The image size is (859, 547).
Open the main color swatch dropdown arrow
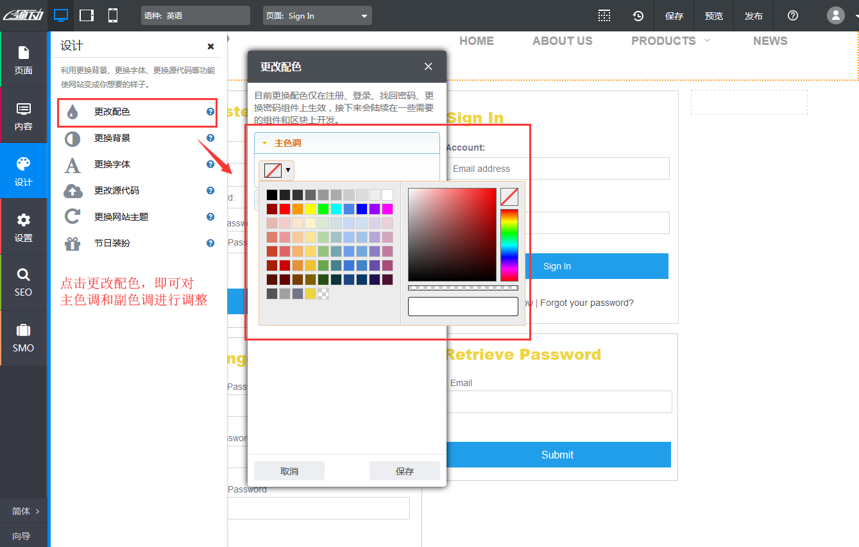click(x=288, y=170)
